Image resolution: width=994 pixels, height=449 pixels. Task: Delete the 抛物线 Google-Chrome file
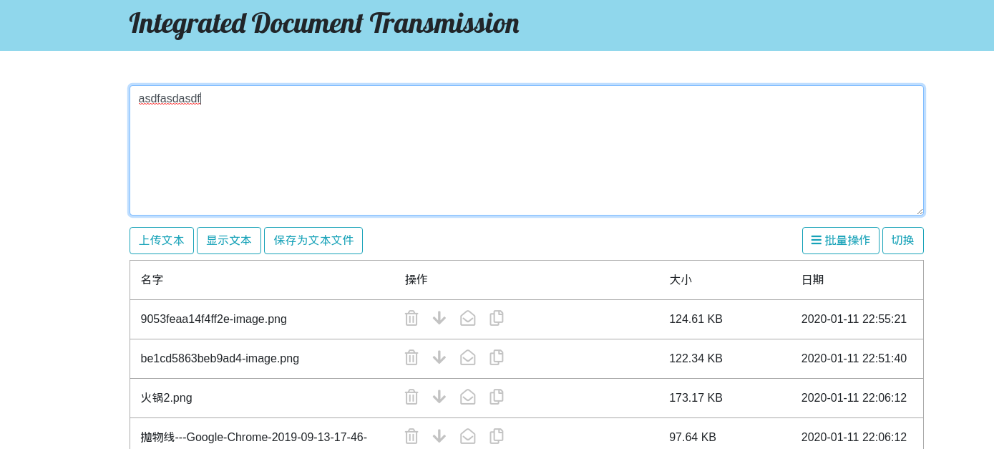411,437
